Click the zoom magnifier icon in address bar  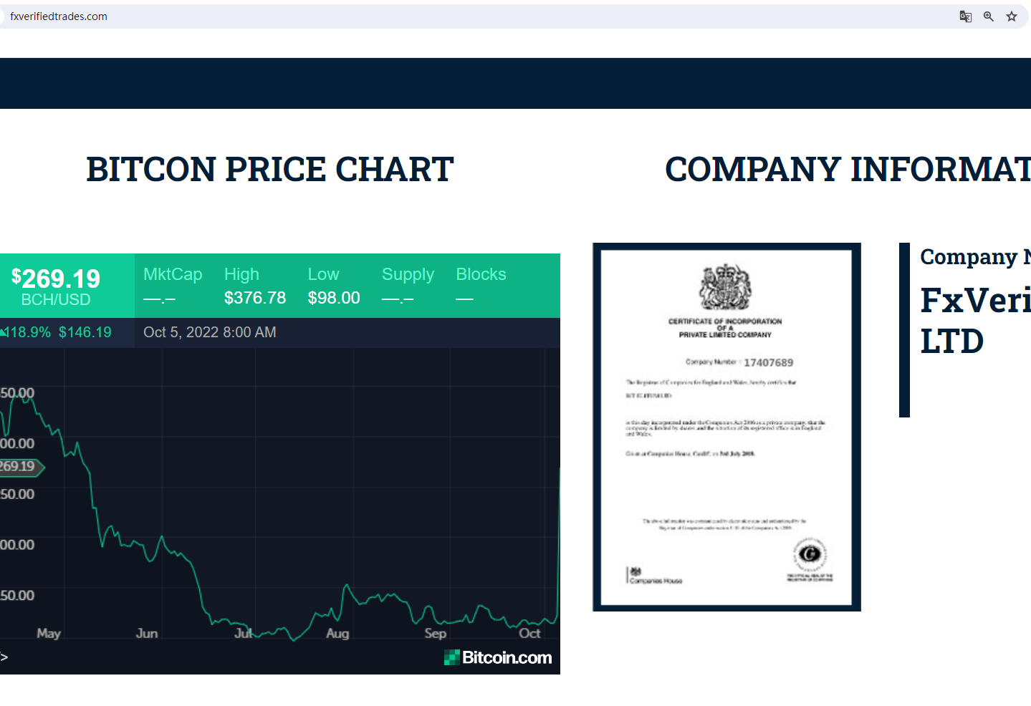tap(988, 16)
